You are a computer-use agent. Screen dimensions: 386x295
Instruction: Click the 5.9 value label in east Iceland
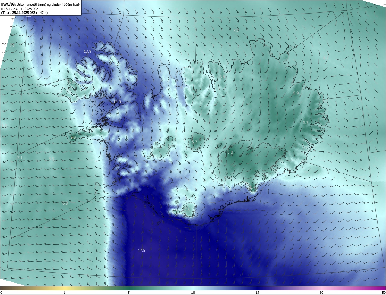point(296,93)
